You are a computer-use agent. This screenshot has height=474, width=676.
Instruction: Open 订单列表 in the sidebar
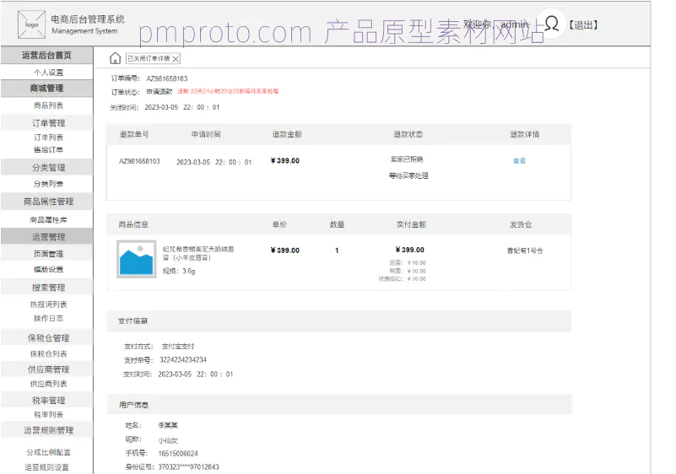coord(48,137)
